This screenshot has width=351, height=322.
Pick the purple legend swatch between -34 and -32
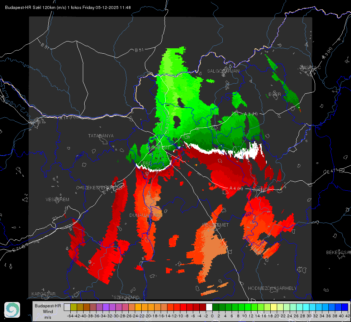tap(106, 307)
